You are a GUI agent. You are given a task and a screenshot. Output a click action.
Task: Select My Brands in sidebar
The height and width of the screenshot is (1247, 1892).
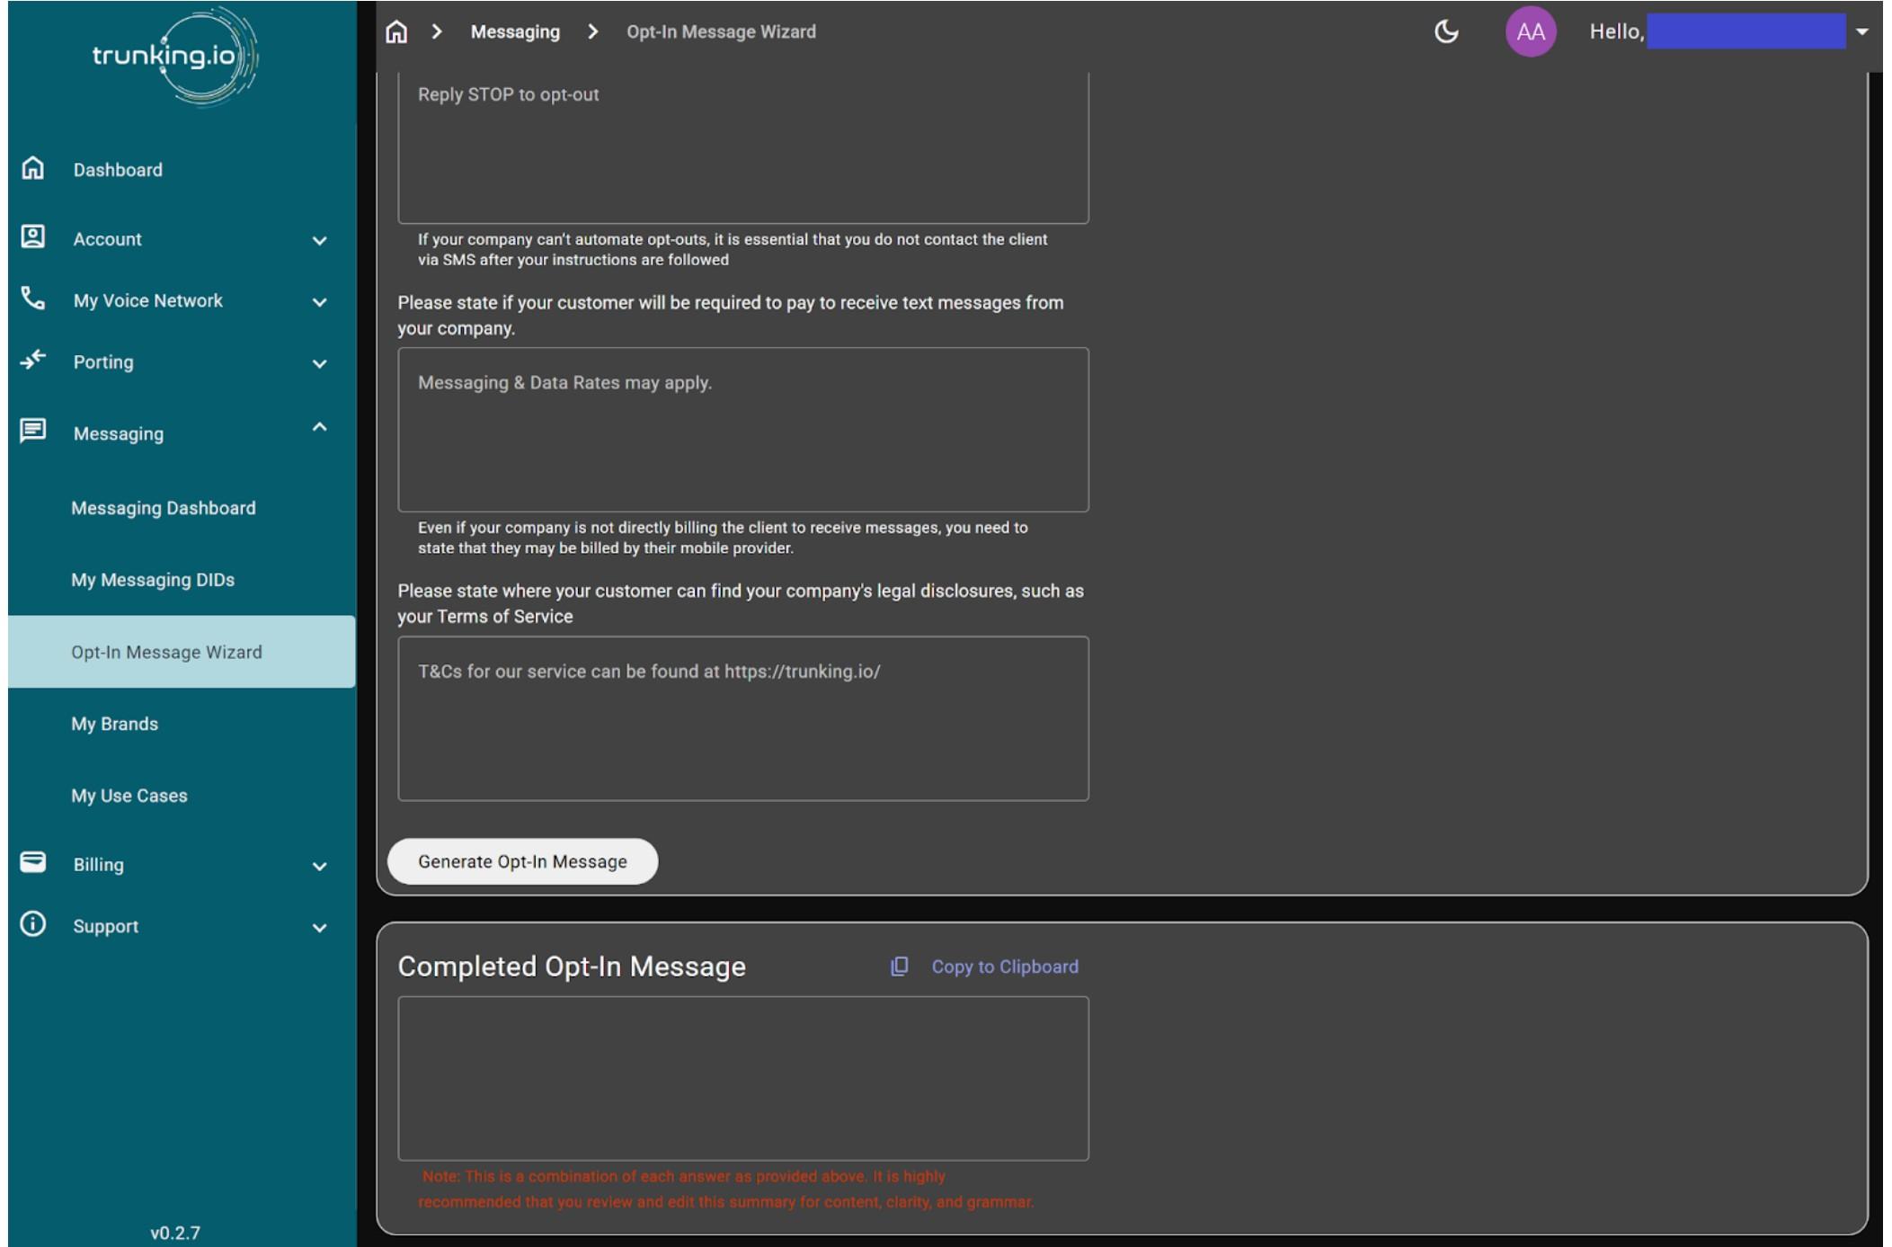click(x=115, y=725)
